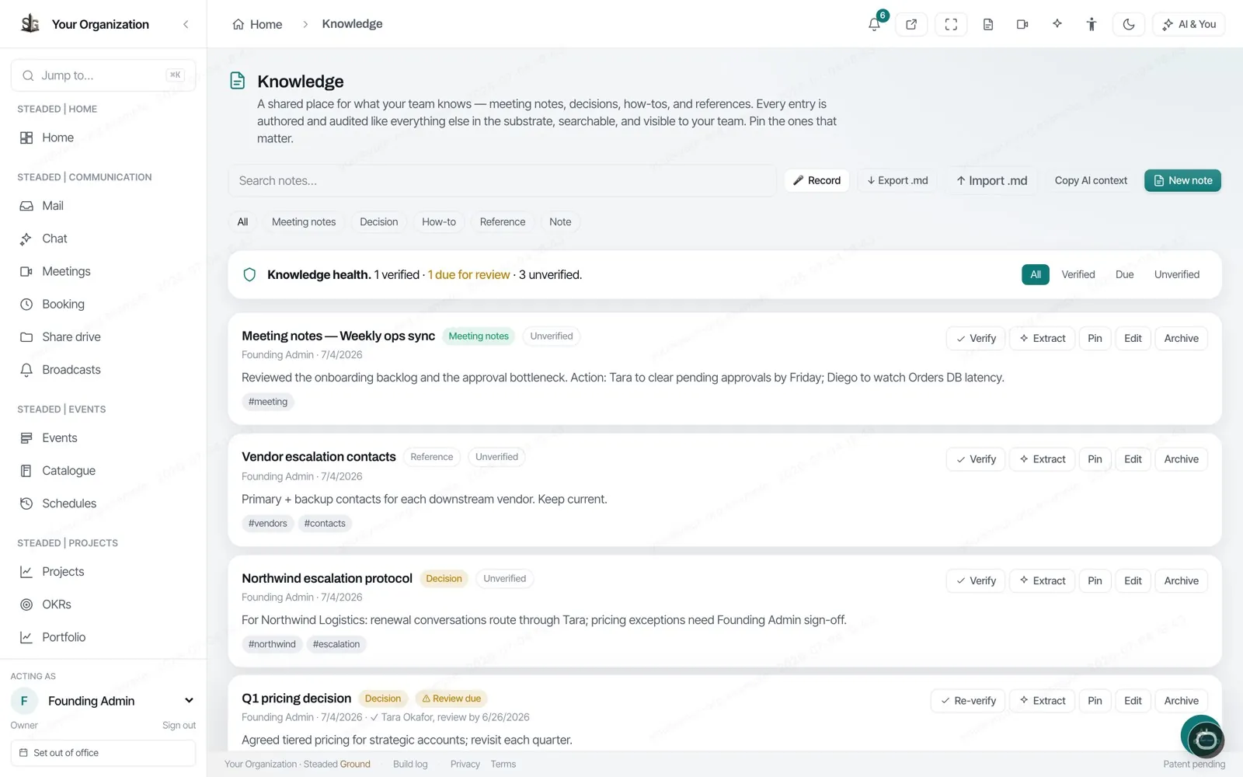
Task: Open the notifications bell
Action: tap(875, 24)
